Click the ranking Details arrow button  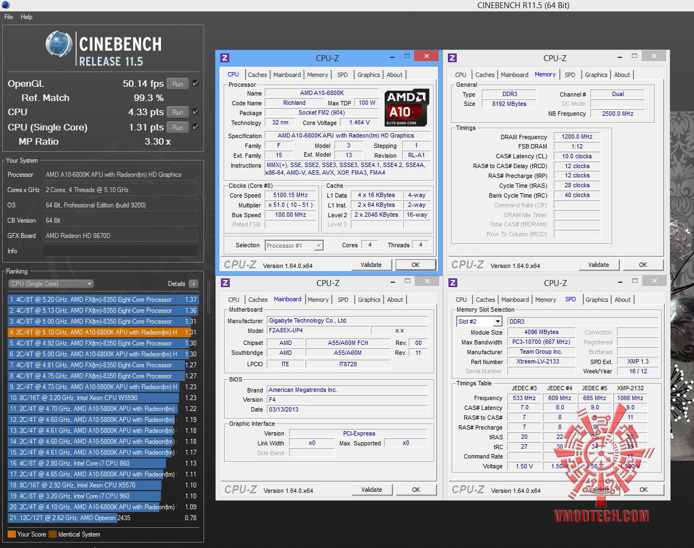click(x=194, y=284)
